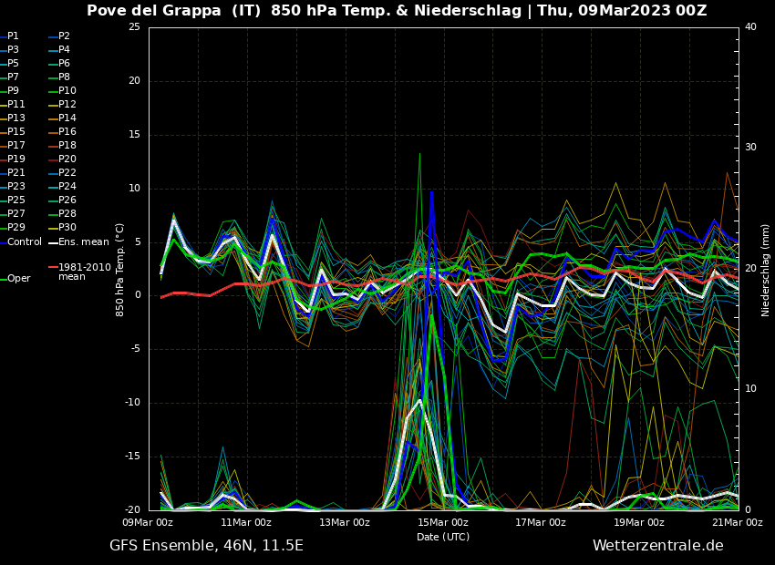Click the P25 legend entry
This screenshot has width=775, height=565.
pos(13,200)
